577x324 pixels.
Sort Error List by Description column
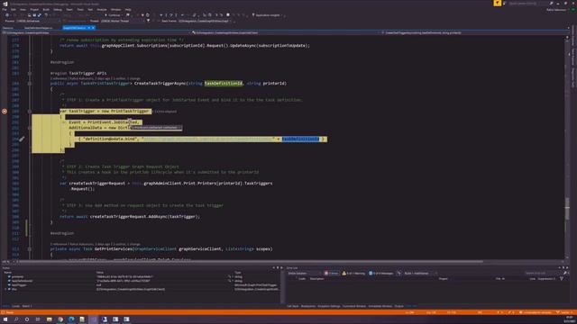(316, 278)
